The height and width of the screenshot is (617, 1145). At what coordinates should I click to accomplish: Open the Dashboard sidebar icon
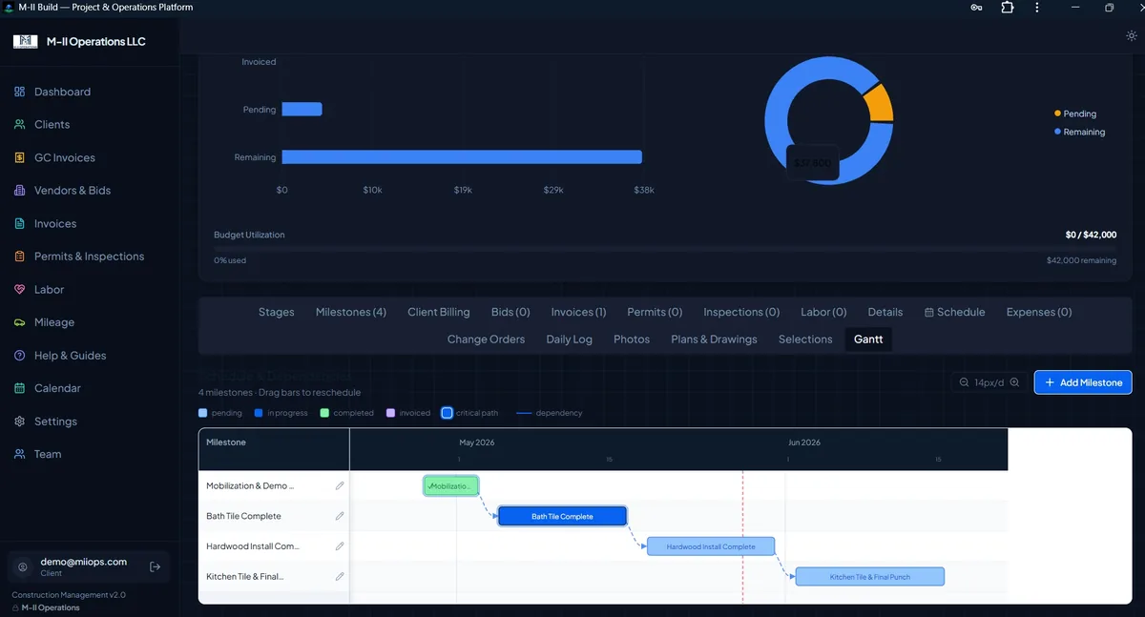point(20,92)
